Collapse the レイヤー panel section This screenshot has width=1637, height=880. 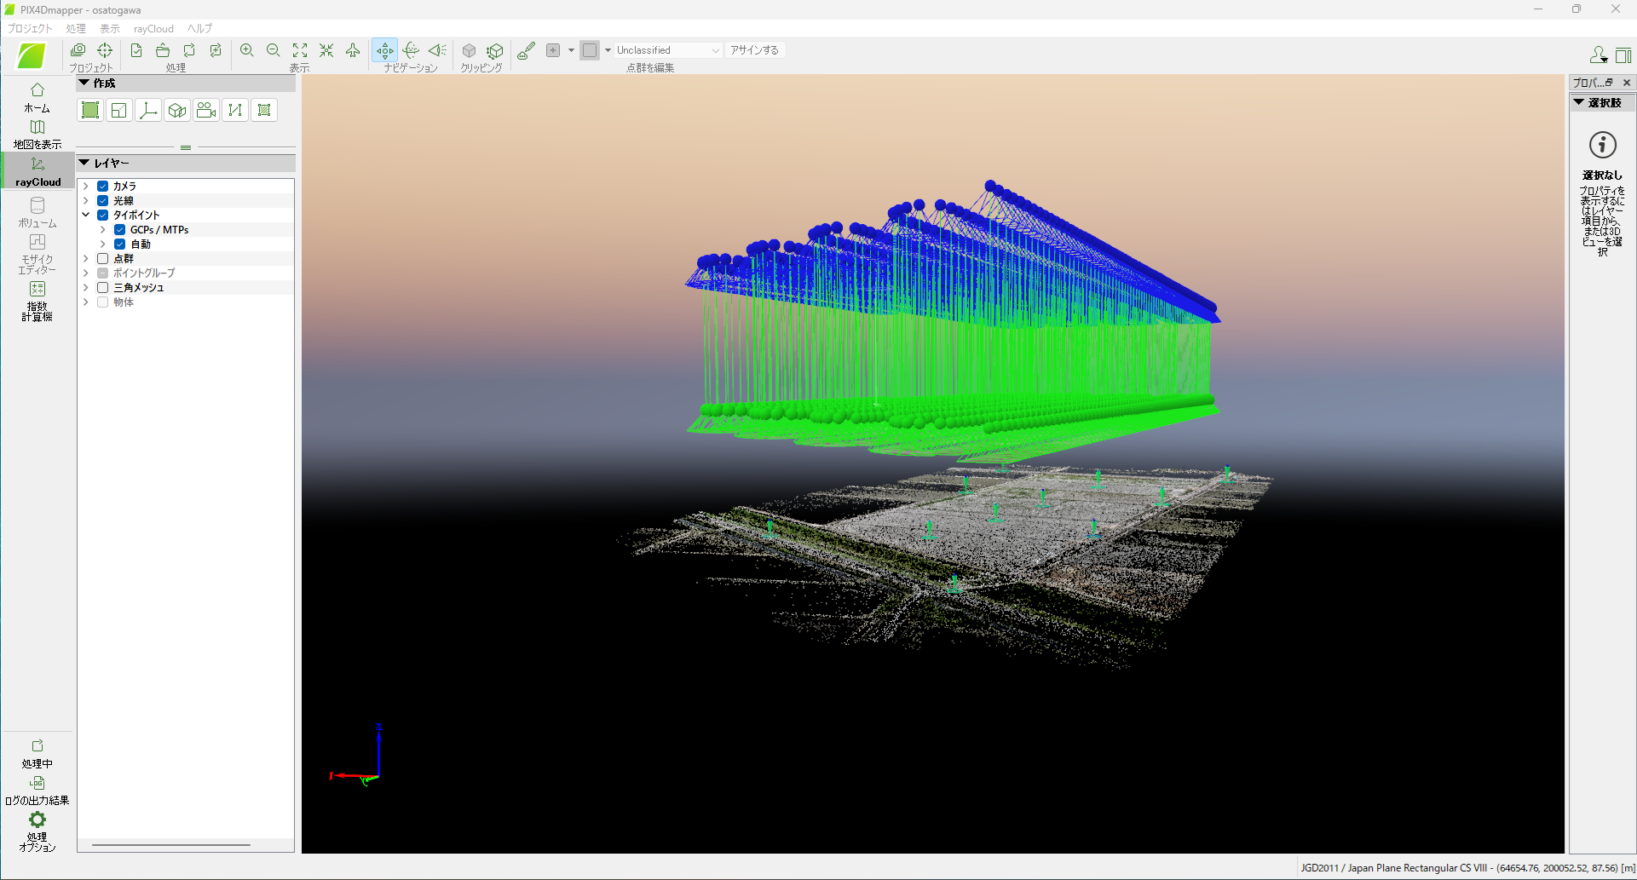coord(84,163)
